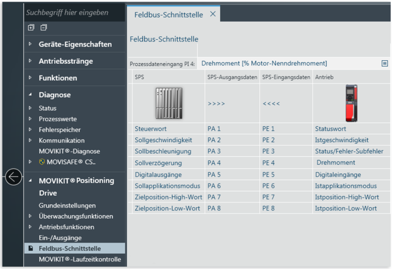Viewport: 393px width, 269px height.
Task: Click the red drive device image
Action: [x=351, y=102]
